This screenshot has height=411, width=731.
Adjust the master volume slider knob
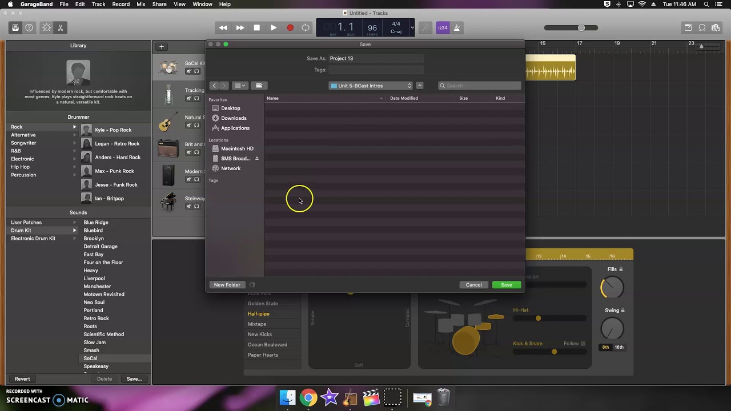pos(581,27)
